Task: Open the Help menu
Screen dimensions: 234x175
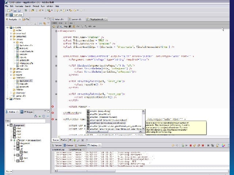Action: tap(57, 6)
